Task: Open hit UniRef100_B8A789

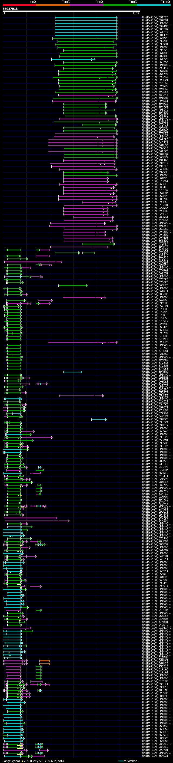Action: (x=155, y=199)
